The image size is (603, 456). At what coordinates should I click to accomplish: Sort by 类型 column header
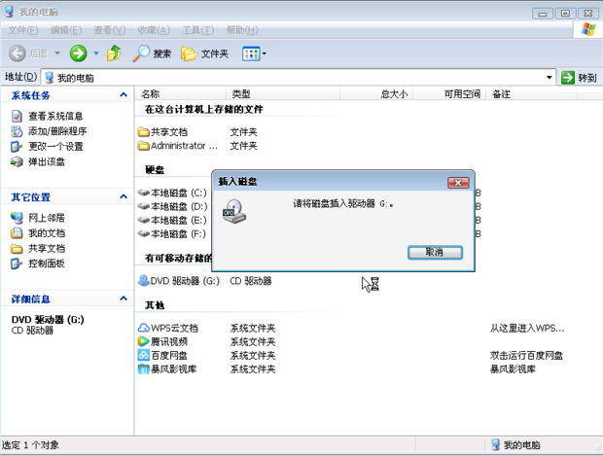click(x=283, y=93)
